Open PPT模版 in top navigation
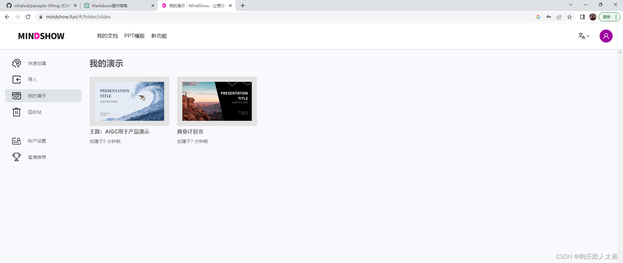The height and width of the screenshot is (263, 623). click(x=134, y=36)
